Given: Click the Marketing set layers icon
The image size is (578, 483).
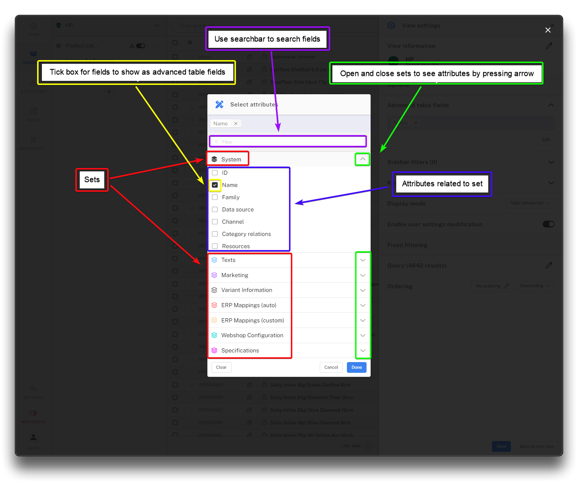Looking at the screenshot, I should coord(214,275).
